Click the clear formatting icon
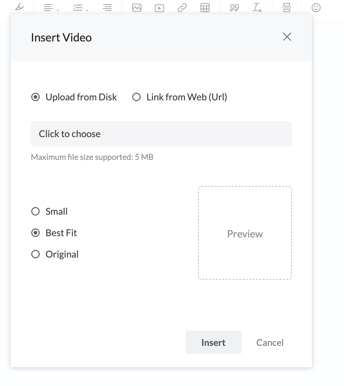 257,8
